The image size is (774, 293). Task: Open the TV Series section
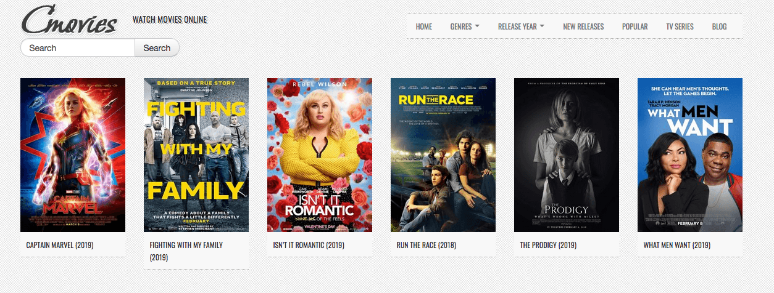tap(680, 26)
